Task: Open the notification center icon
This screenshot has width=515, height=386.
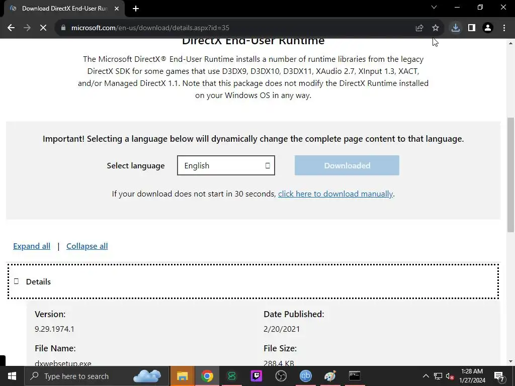Action: pos(499,376)
